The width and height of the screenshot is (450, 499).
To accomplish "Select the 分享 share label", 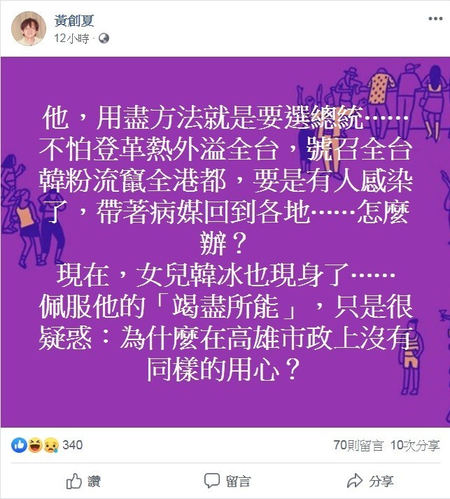I will (381, 482).
